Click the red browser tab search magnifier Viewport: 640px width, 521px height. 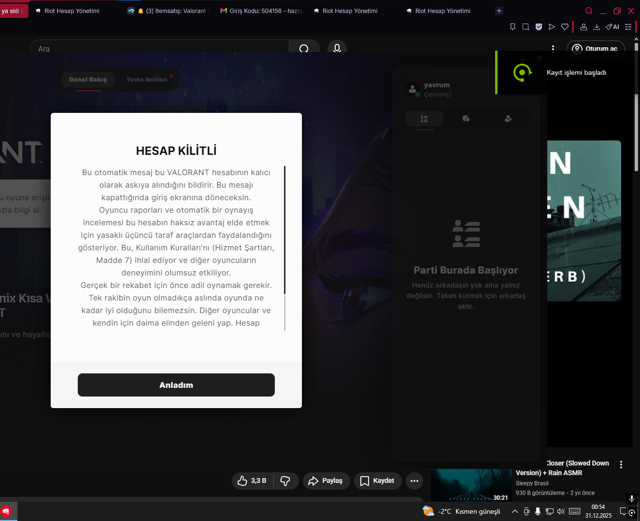tap(589, 11)
